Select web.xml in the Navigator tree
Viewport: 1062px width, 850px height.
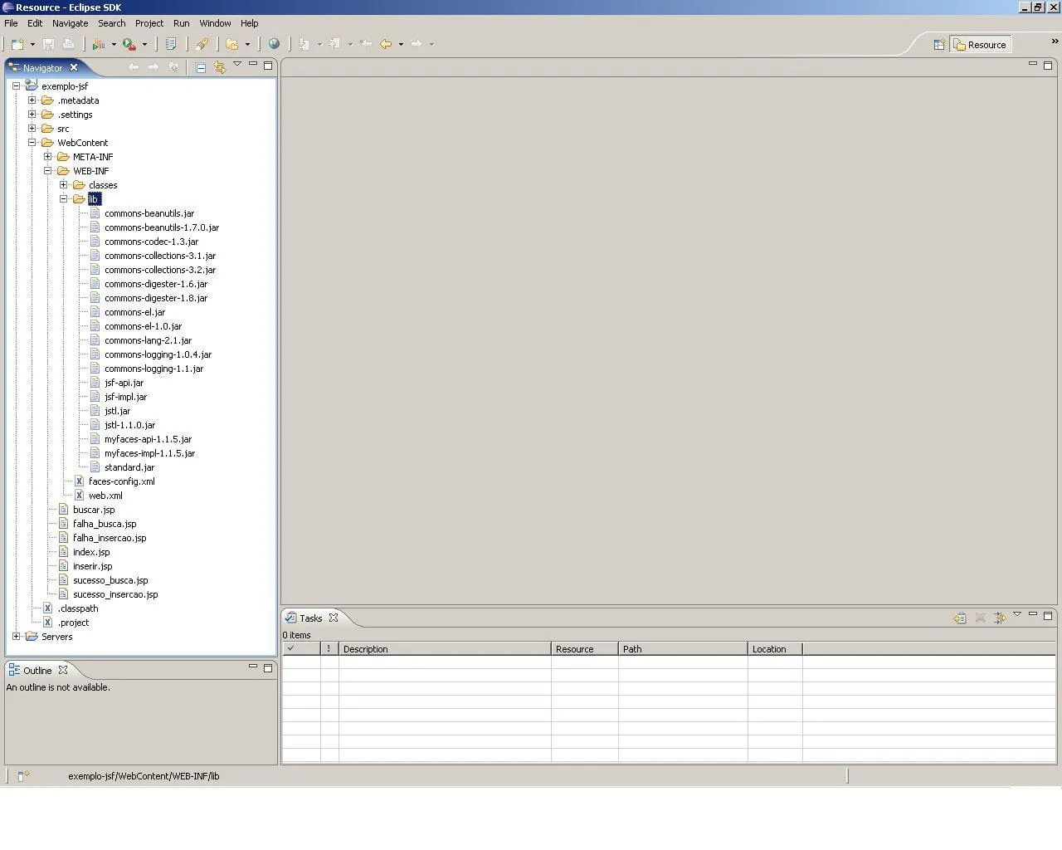click(105, 496)
